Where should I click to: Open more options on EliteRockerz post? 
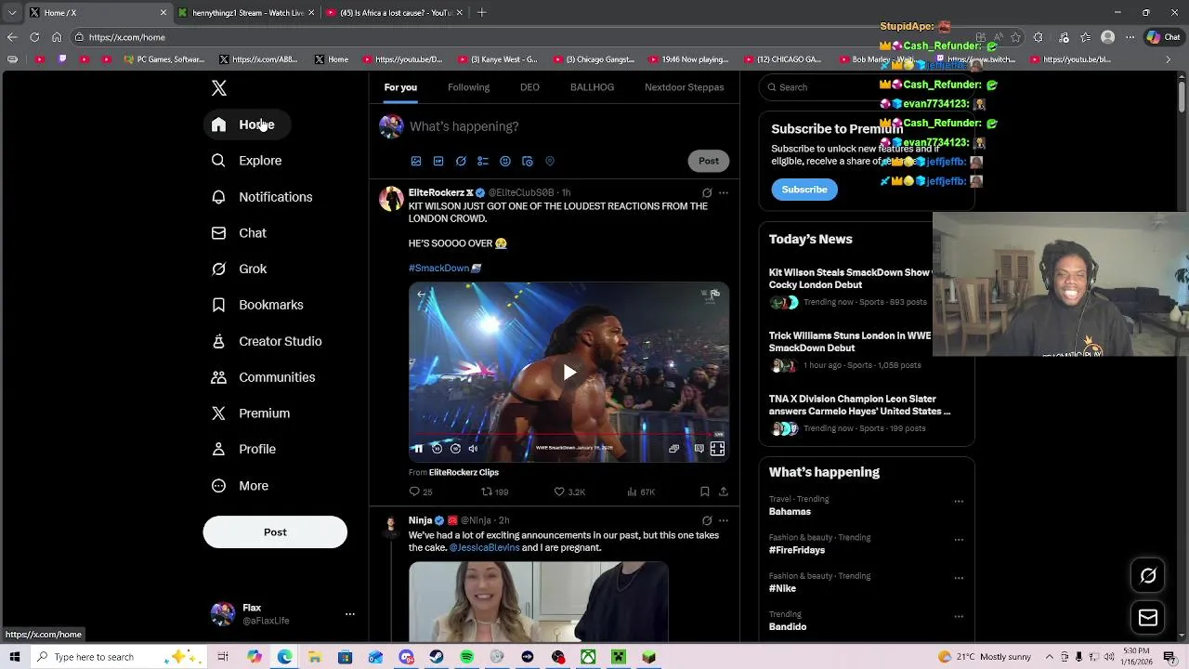(x=724, y=193)
